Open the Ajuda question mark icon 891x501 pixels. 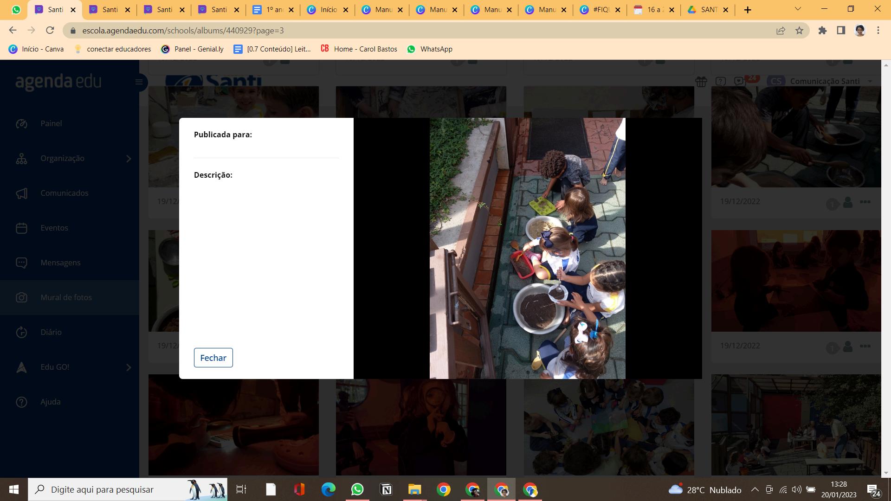21,402
